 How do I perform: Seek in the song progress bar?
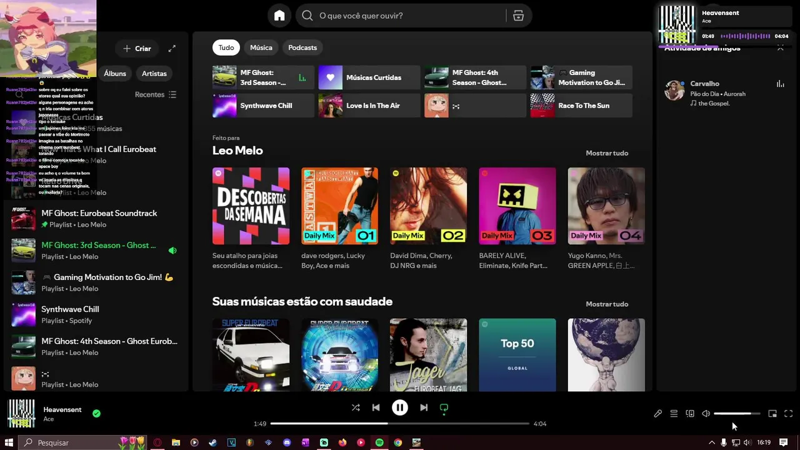click(400, 424)
